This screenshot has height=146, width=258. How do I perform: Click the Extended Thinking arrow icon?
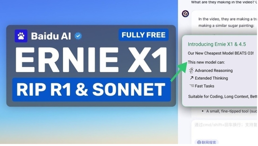point(191,78)
